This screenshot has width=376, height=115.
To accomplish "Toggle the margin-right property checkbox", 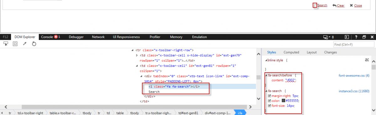I will [x=269, y=96].
